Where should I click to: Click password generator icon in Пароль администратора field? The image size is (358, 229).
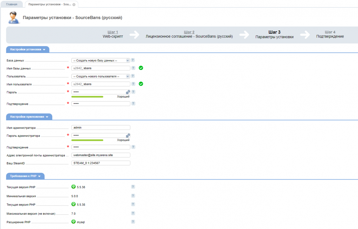[128, 135]
